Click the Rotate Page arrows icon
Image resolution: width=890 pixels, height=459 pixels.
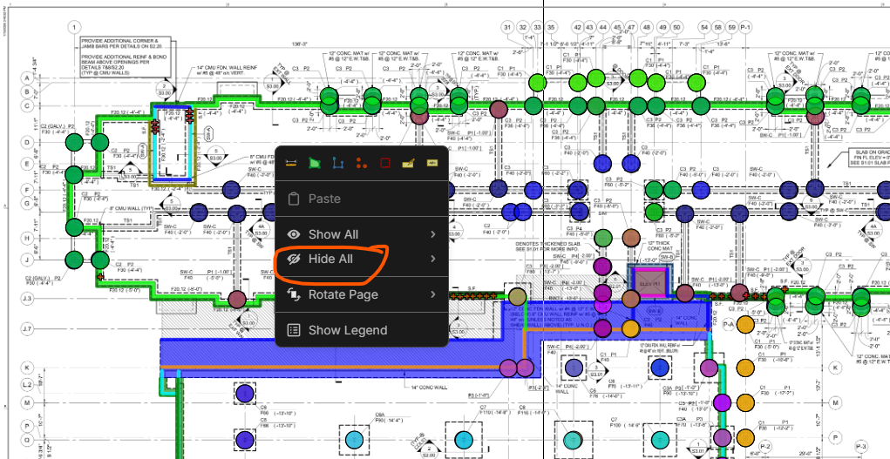[294, 294]
